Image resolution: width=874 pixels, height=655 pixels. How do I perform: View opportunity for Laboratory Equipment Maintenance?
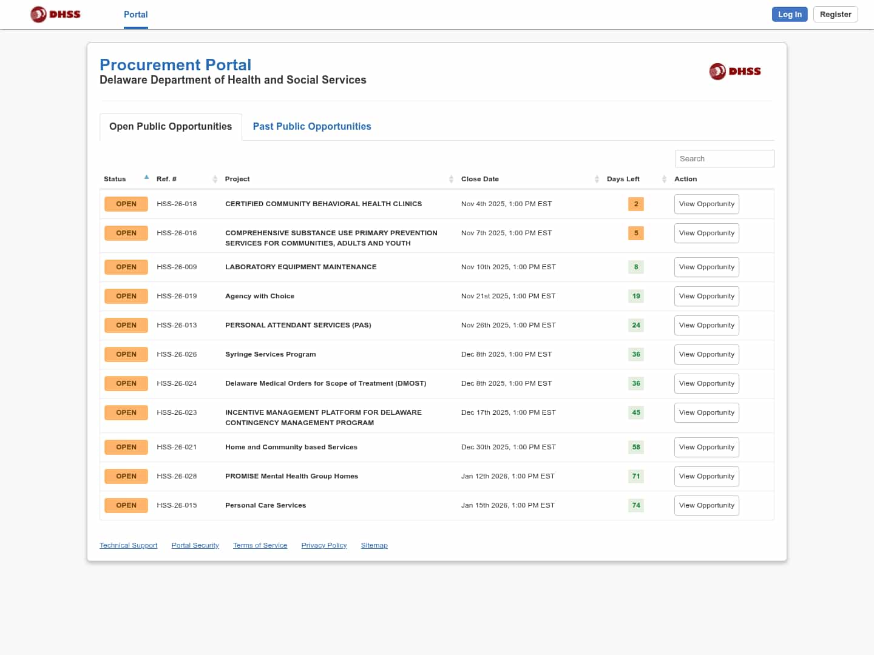point(706,267)
